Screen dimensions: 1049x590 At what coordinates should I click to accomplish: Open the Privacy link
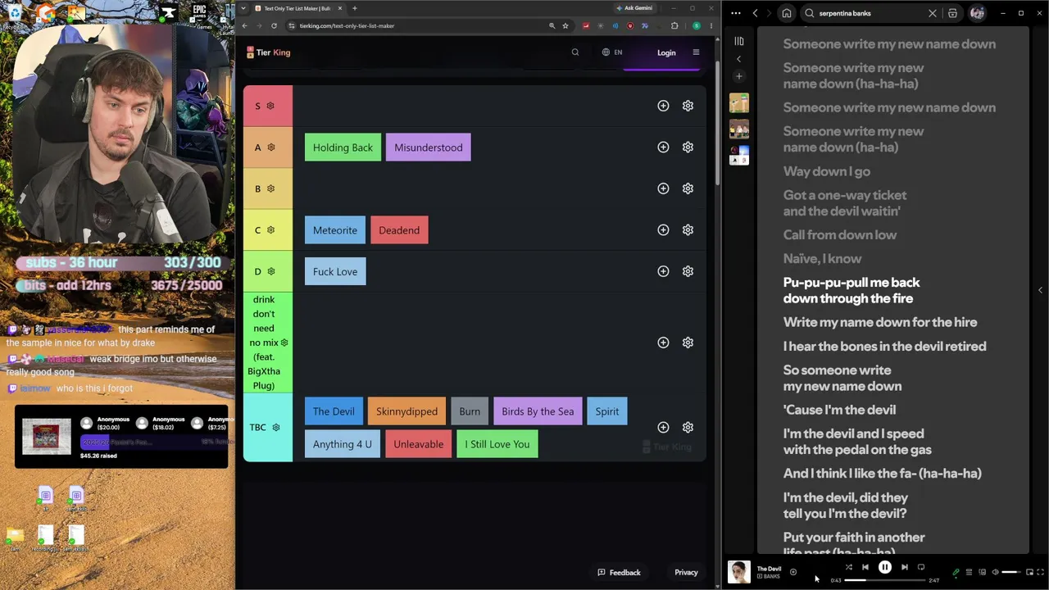point(686,573)
